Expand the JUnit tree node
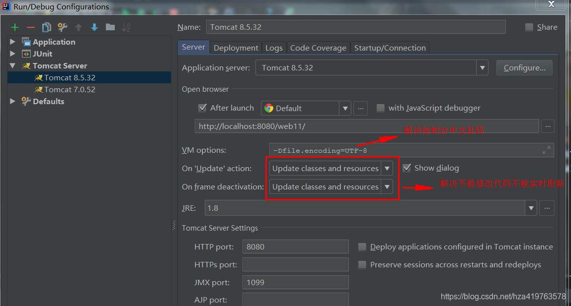This screenshot has height=306, width=571. pos(13,54)
